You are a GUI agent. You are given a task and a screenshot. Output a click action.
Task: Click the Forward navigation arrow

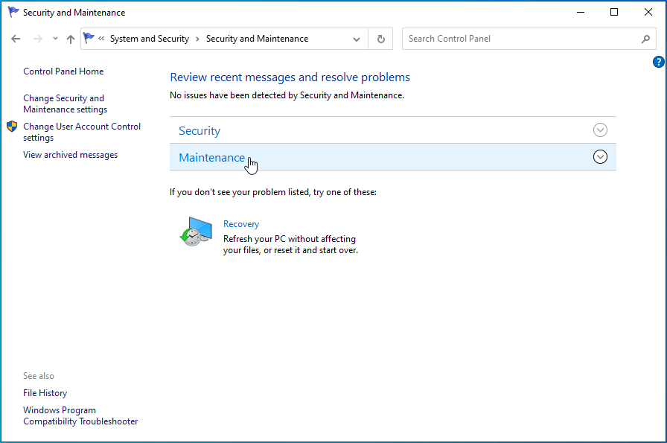coord(37,39)
